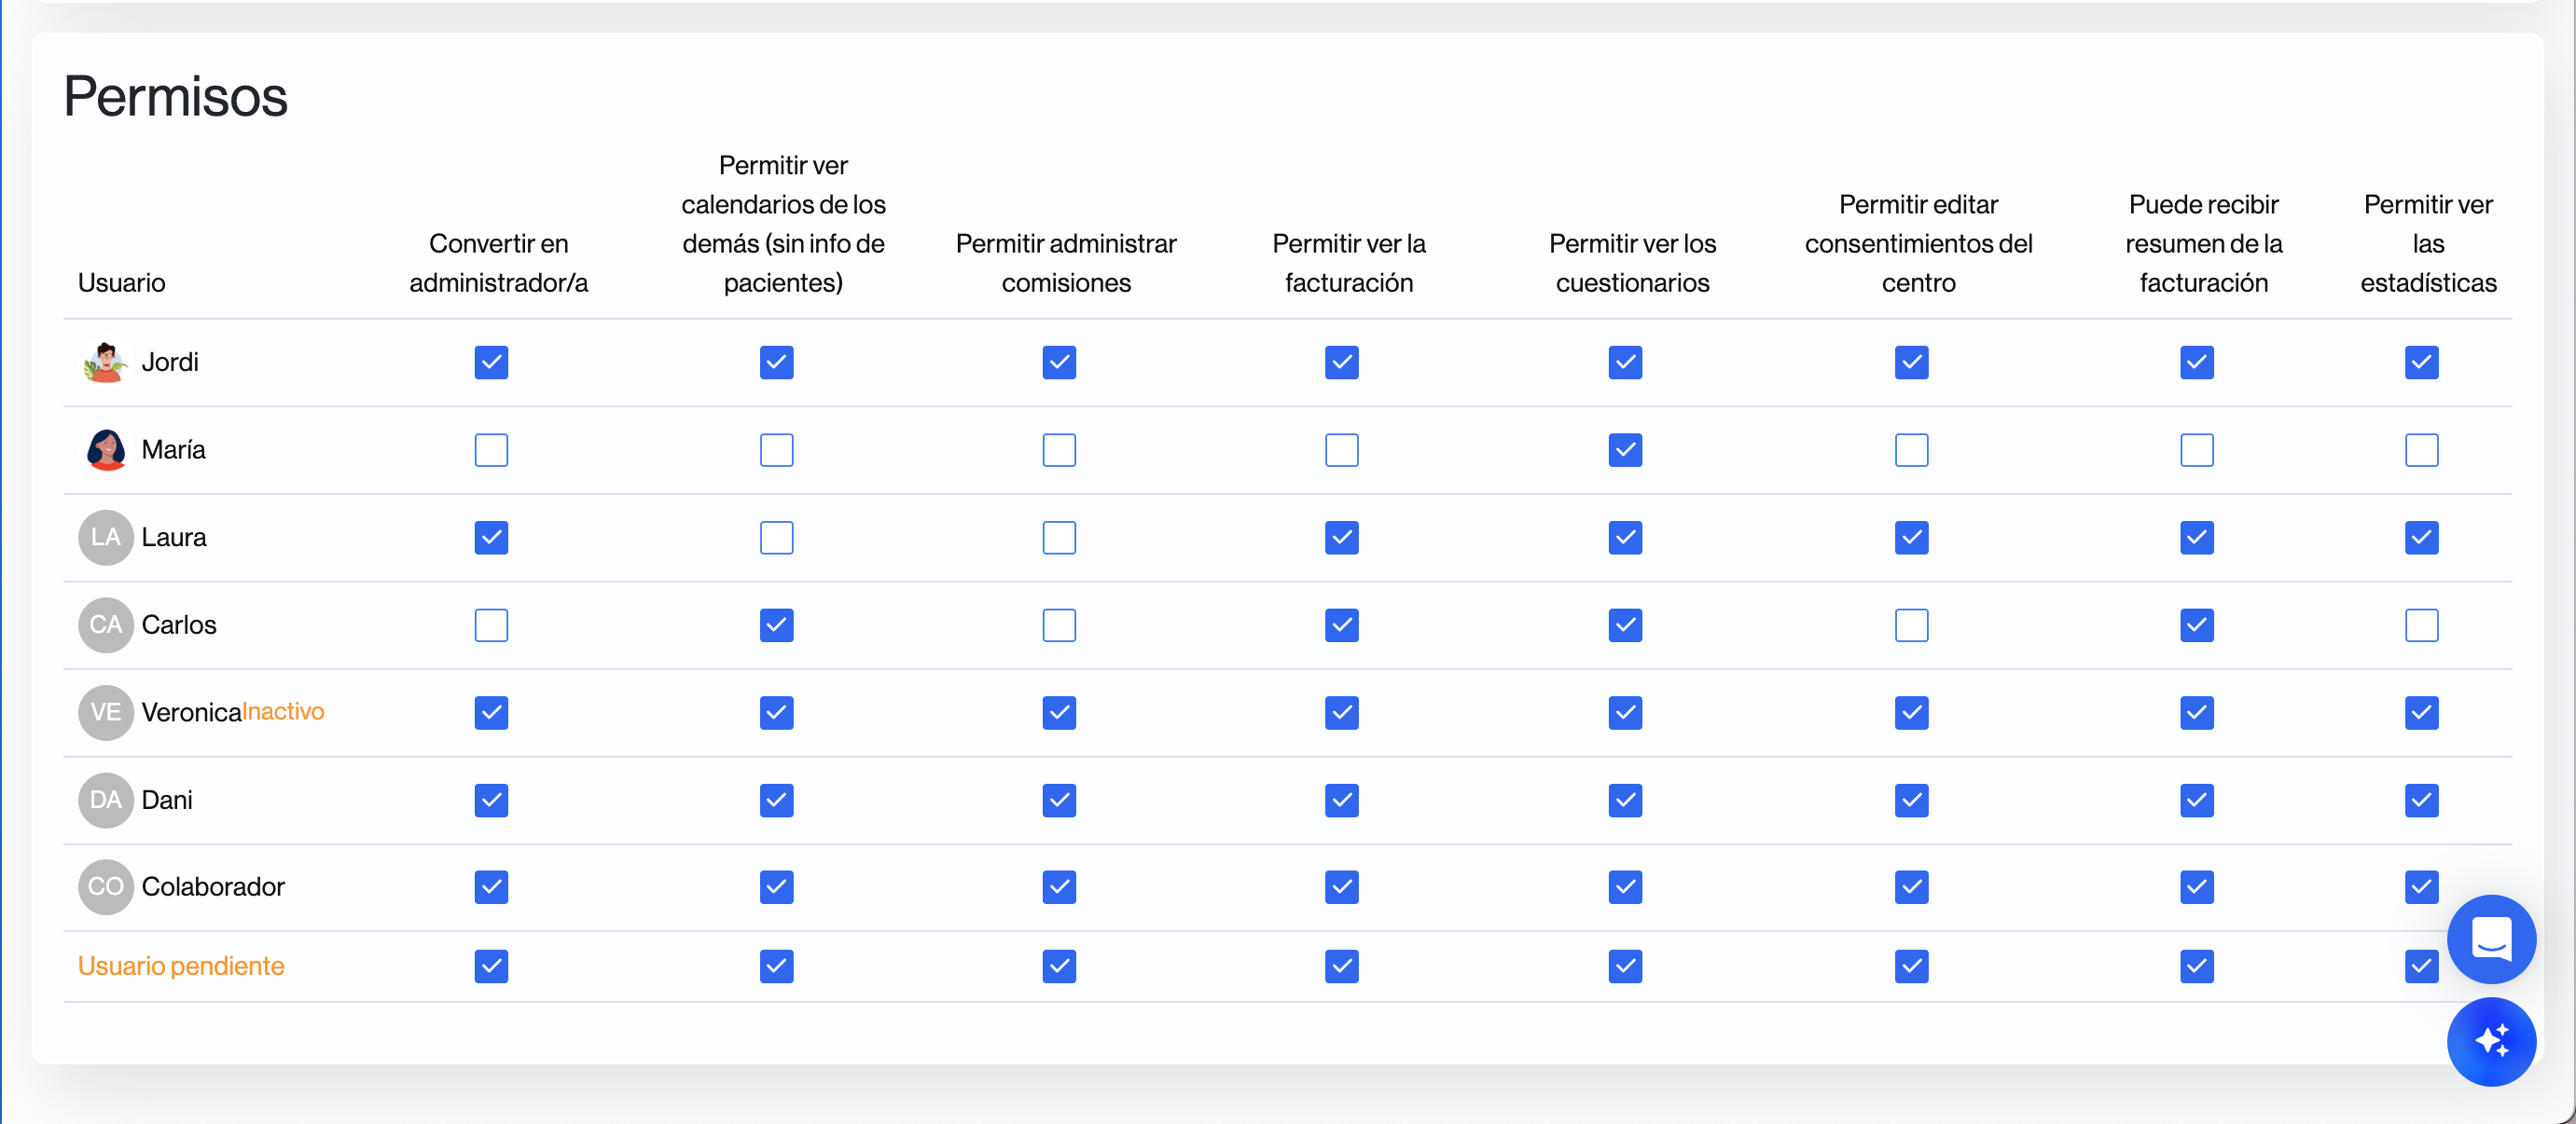Click Jordi's avatar picture
2576x1124 pixels.
click(105, 363)
